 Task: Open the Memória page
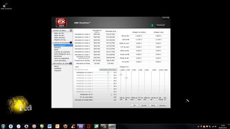[x=57, y=48]
